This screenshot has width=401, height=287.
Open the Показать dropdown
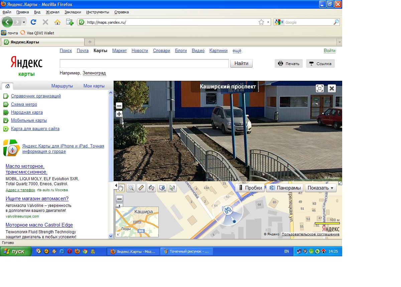320,188
